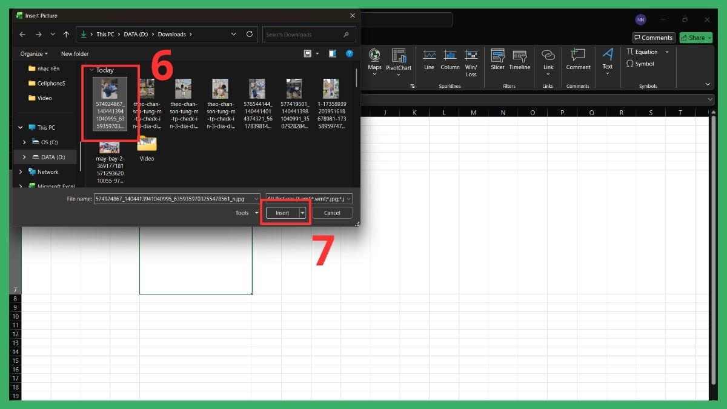Open the Insert button's dropdown arrow
Viewport: 727px width, 409px height.
[302, 213]
